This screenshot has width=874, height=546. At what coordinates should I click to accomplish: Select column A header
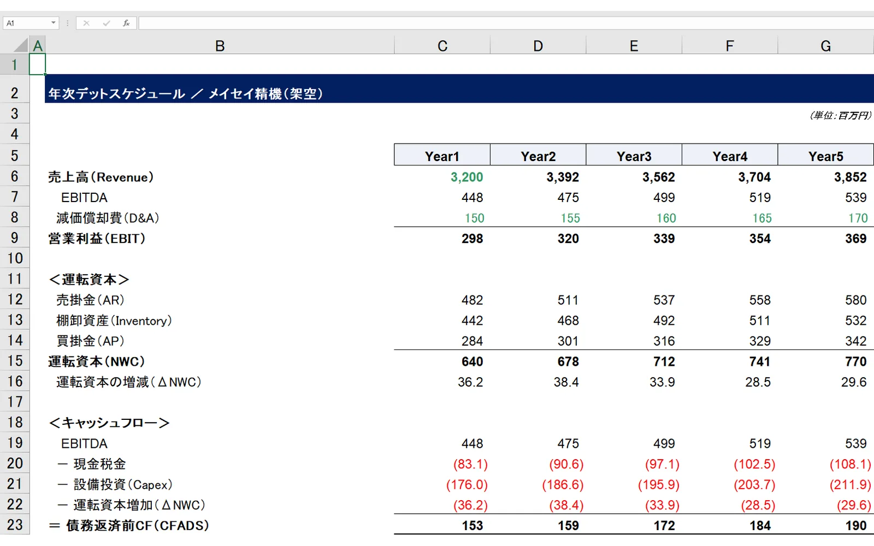[37, 46]
